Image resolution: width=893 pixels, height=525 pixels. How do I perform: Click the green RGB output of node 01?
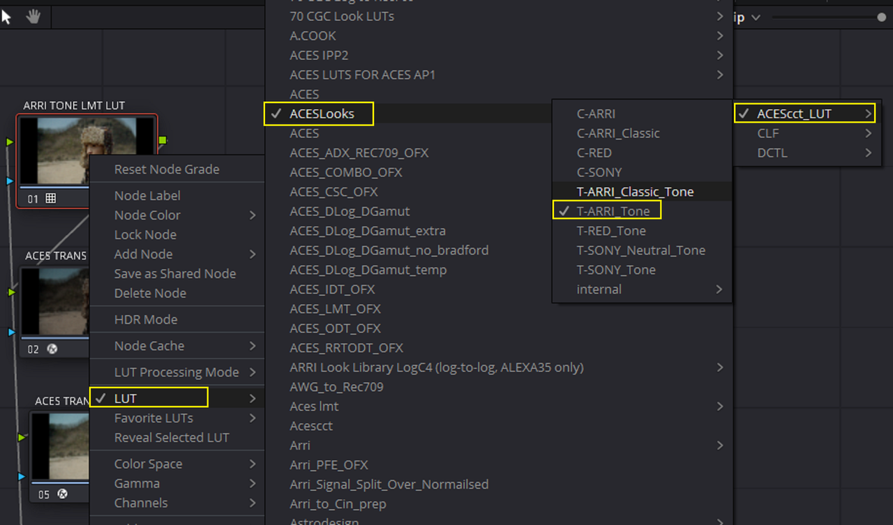[x=163, y=141]
